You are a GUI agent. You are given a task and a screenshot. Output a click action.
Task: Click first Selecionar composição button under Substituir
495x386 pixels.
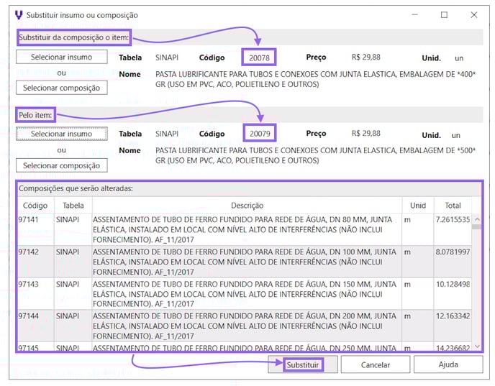62,88
